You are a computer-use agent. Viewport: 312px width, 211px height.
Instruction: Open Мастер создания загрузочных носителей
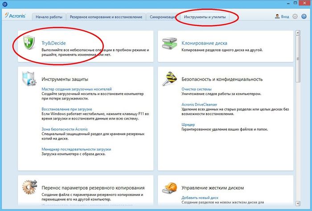point(77,89)
